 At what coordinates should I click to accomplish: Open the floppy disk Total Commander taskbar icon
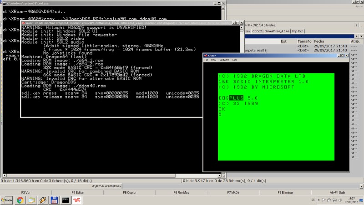tap(54, 200)
